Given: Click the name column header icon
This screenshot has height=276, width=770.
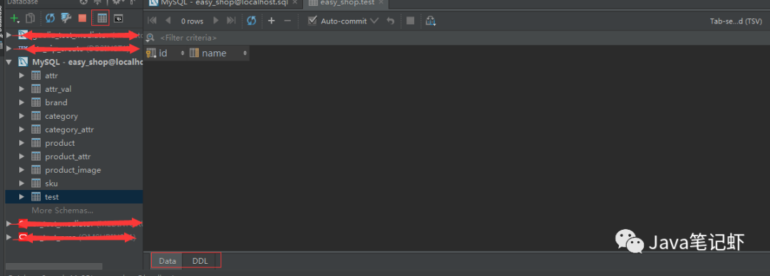Looking at the screenshot, I should 194,53.
